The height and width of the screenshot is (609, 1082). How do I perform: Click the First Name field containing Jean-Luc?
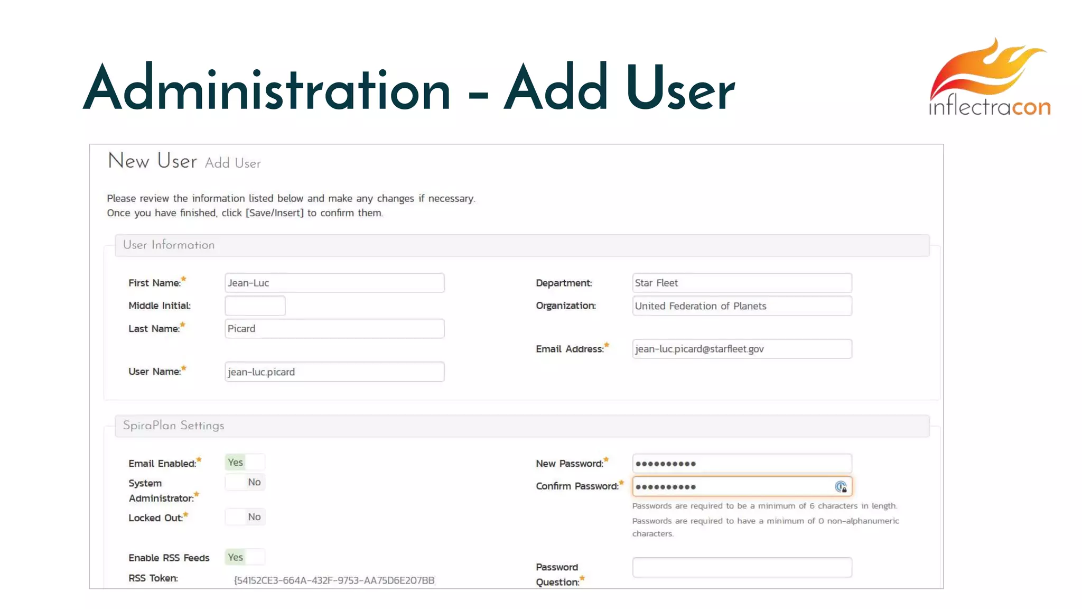pos(334,283)
